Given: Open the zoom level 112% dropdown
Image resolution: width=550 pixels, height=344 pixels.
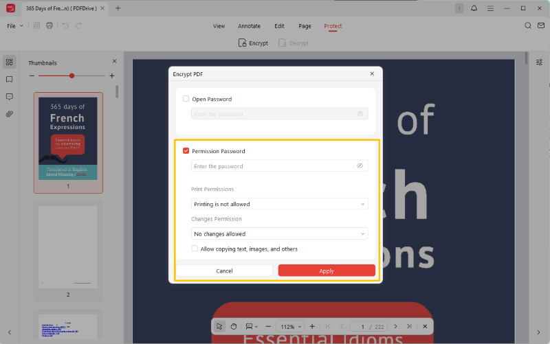Looking at the screenshot, I should 290,326.
